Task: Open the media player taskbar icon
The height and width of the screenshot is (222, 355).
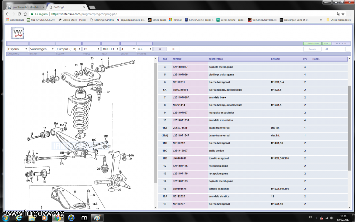Action: tap(44, 218)
